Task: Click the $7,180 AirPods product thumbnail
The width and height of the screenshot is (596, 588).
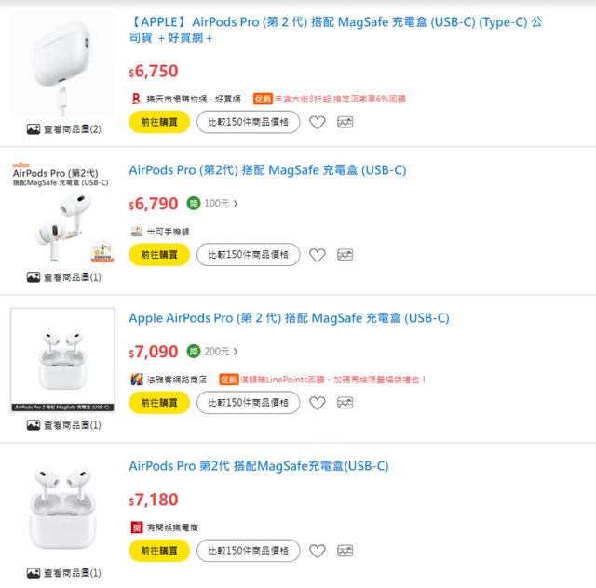Action: (x=63, y=507)
